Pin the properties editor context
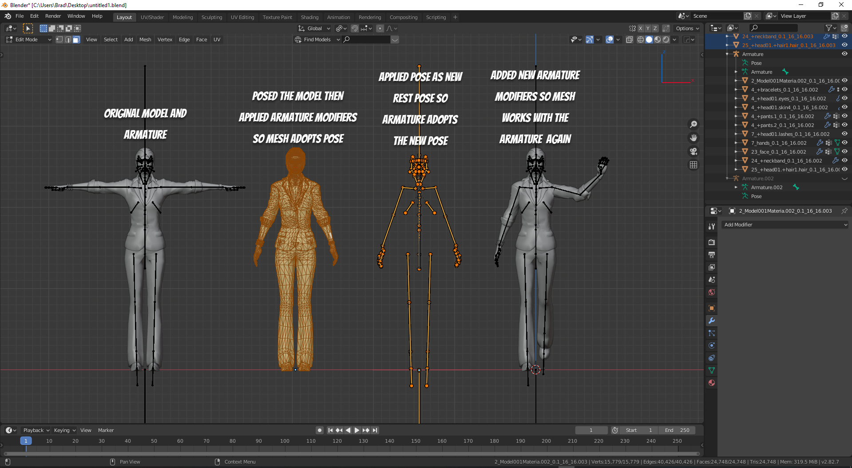 (x=844, y=211)
